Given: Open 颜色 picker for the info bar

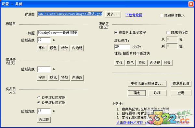Looking at the screenshot, I should click(x=53, y=77).
